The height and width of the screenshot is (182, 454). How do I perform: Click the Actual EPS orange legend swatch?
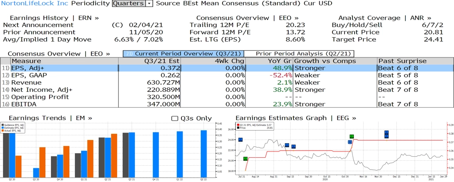(x=2, y=131)
